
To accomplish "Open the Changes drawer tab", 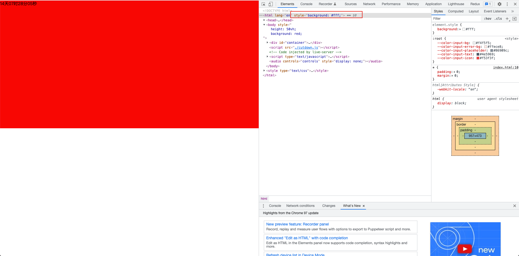I will point(329,206).
